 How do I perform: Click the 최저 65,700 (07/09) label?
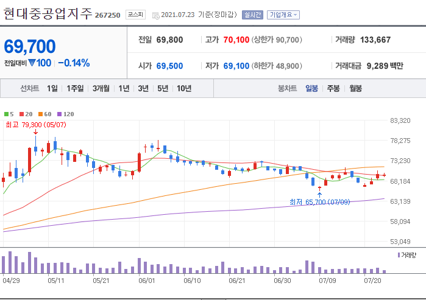pos(320,202)
